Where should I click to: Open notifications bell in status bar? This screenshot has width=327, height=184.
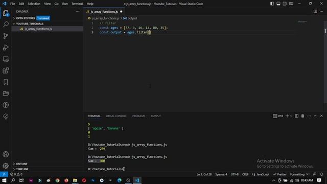click(322, 174)
